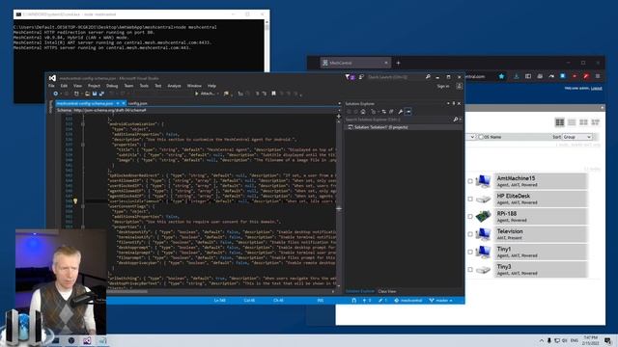Open a new browser tab

click(398, 63)
